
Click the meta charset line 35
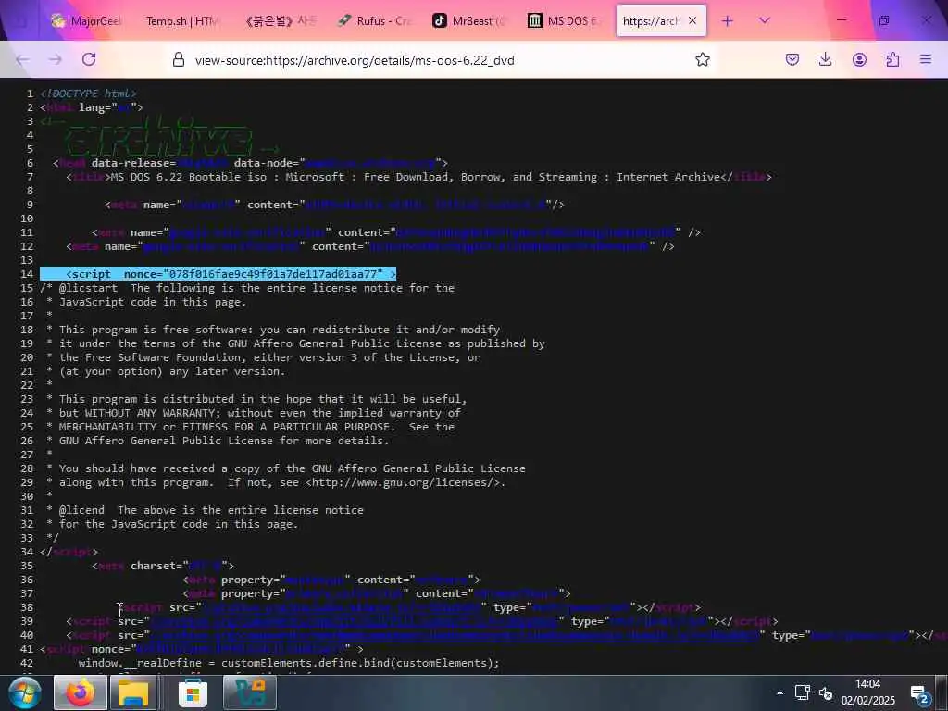pos(163,566)
